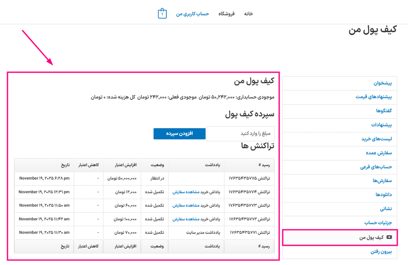
Task: Open the خانه menu item
Action: [248, 13]
